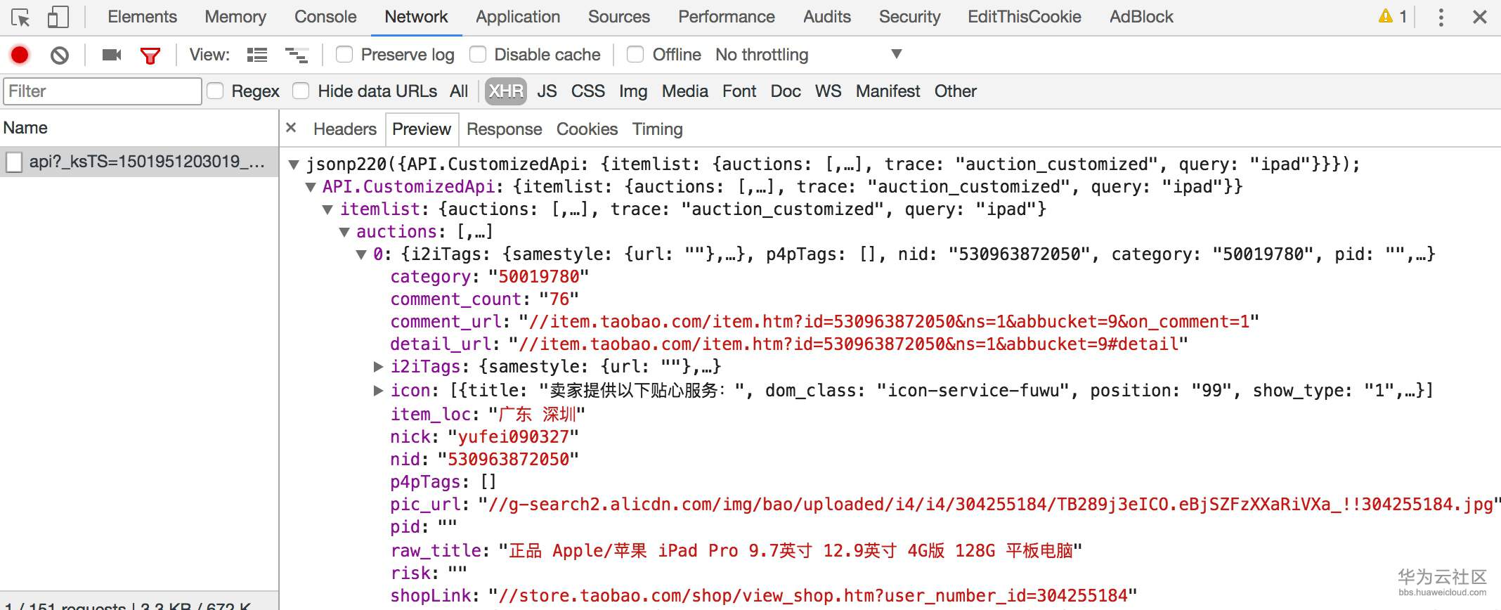Switch to the Sources tab
1501x610 pixels.
pos(619,17)
